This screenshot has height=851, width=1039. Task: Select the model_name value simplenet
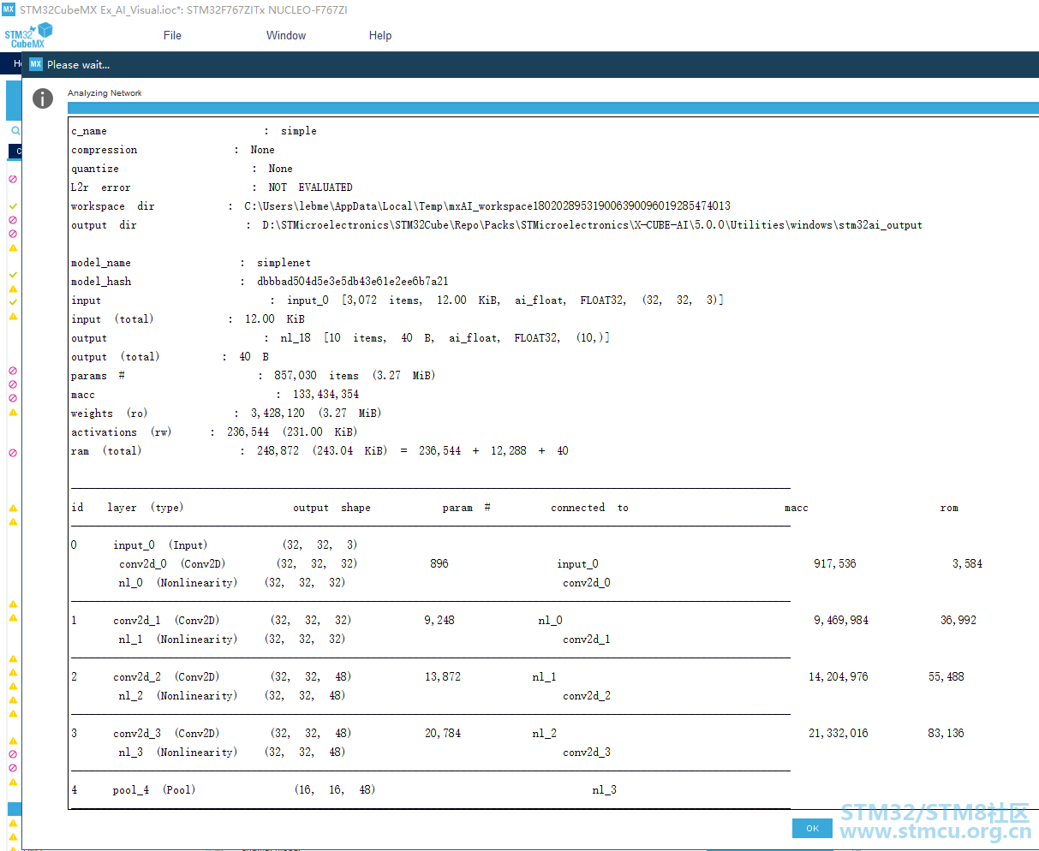coord(284,263)
